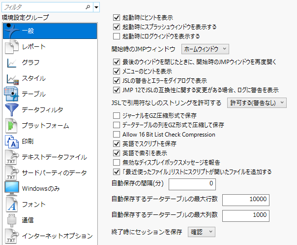Open the テーブル preferences icon
The height and width of the screenshot is (245, 297).
pos(11,94)
